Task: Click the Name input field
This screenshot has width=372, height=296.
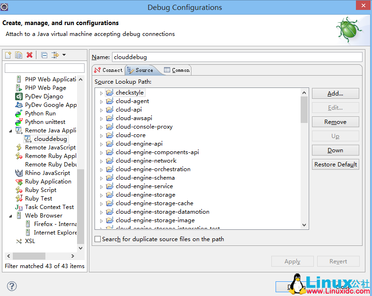Action: 237,57
